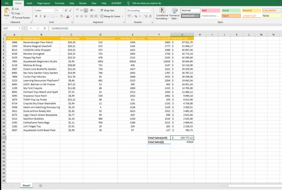Decrease the cell indent
282x190 pixels.
click(92, 16)
